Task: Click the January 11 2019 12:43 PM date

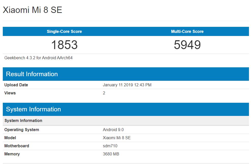Action: 127,85
